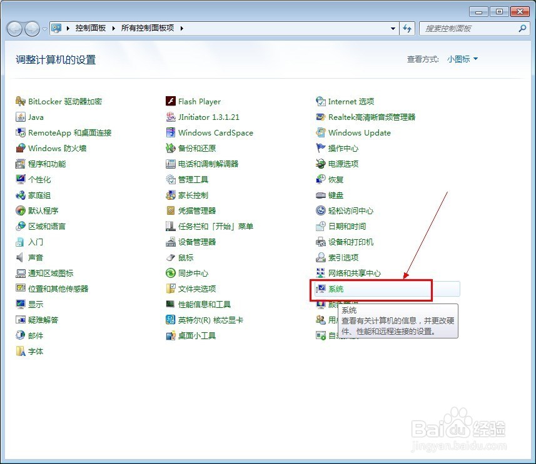
Task: Open the 文件夹选项 icon
Action: 171,289
